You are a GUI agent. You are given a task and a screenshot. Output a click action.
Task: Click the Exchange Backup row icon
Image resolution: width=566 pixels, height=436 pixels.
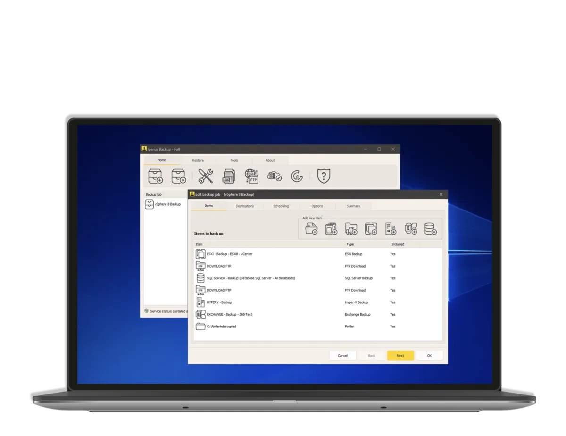200,314
